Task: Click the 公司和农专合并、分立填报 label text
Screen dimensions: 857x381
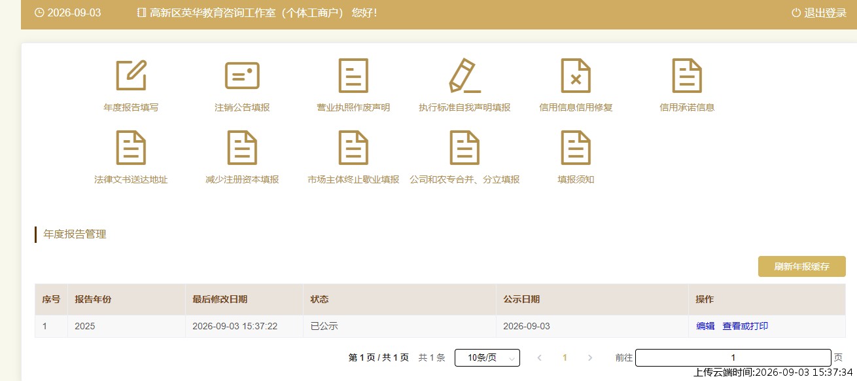Action: (x=464, y=179)
